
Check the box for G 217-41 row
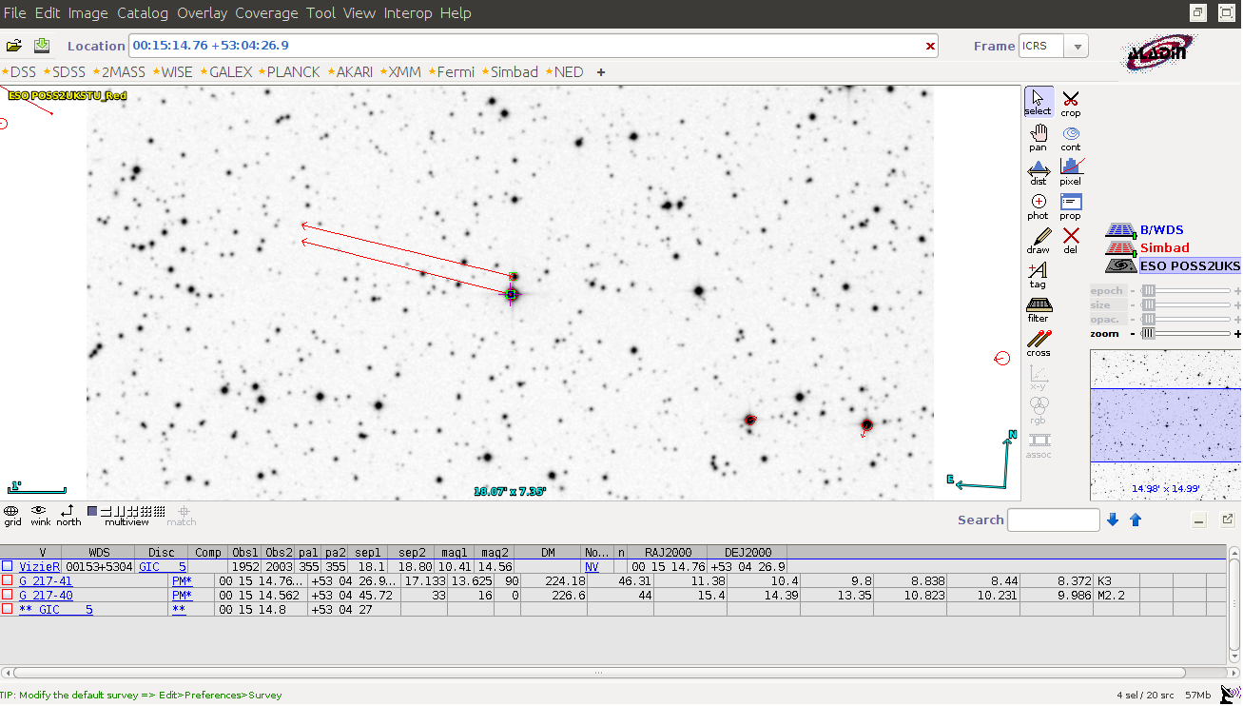tap(7, 580)
